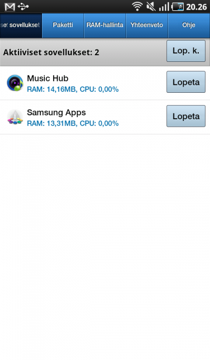
Task: Tap the Music Hub app icon
Action: 15,83
